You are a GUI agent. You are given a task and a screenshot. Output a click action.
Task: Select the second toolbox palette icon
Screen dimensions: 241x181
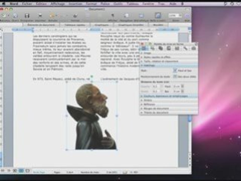click(152, 49)
